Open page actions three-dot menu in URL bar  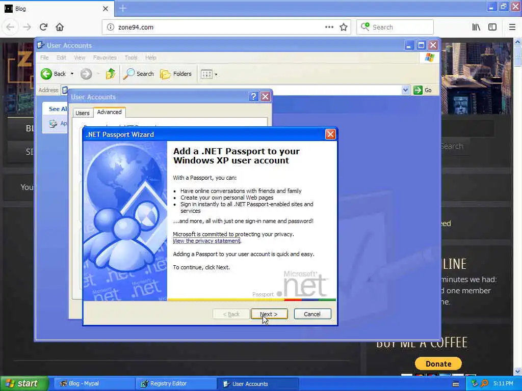[x=329, y=27]
